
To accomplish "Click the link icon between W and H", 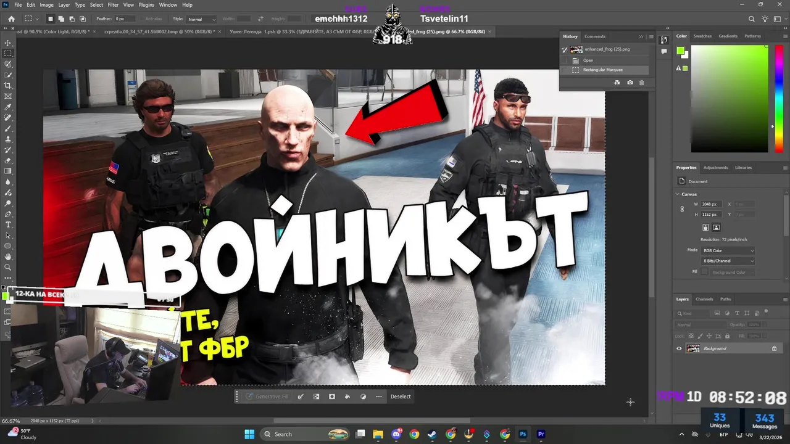I will pos(682,209).
